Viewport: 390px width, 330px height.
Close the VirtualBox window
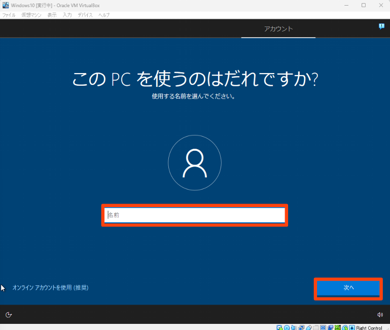pyautogui.click(x=381, y=5)
